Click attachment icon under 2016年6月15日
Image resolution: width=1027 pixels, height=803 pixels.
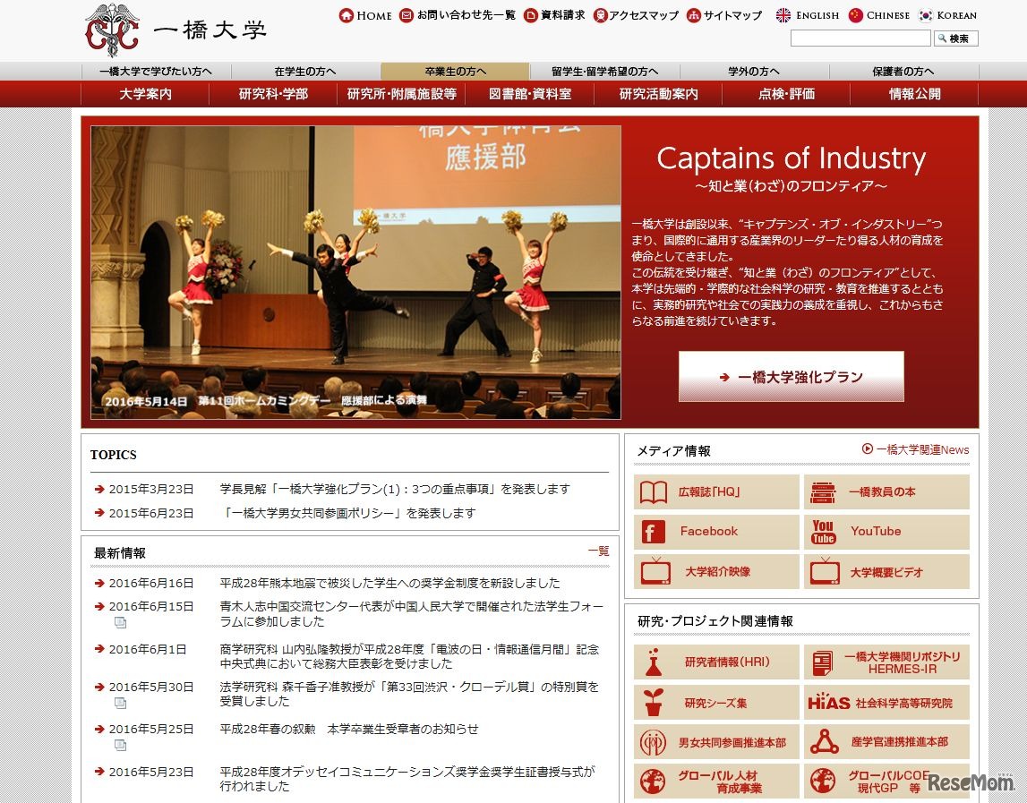click(120, 622)
